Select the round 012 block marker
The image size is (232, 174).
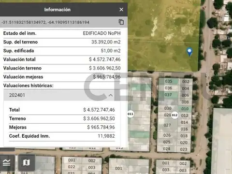click(x=174, y=115)
